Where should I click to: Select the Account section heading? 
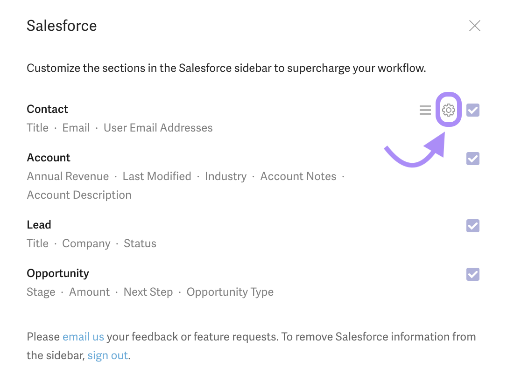pyautogui.click(x=49, y=158)
